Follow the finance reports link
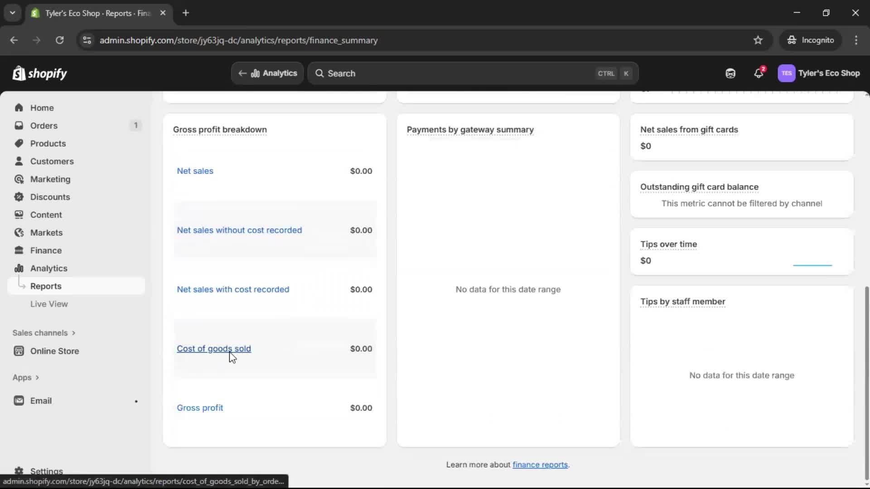The width and height of the screenshot is (870, 489). tap(541, 465)
